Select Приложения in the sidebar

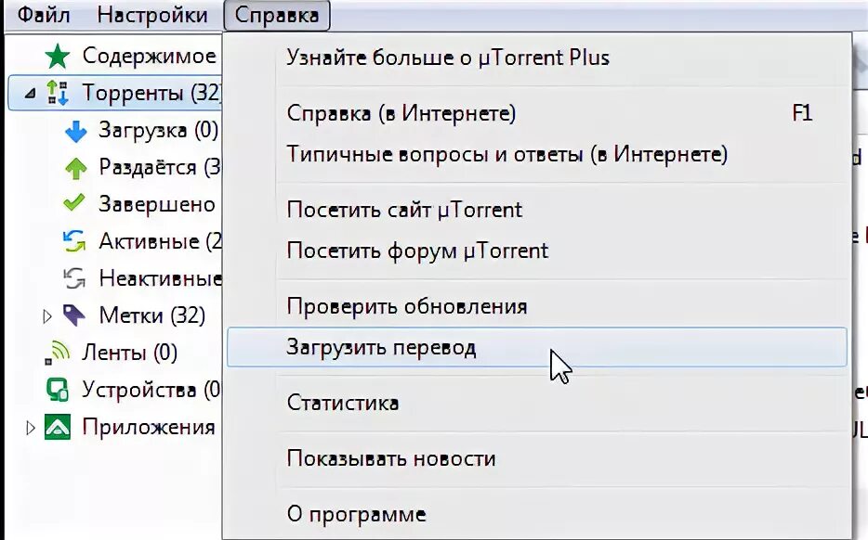[149, 427]
